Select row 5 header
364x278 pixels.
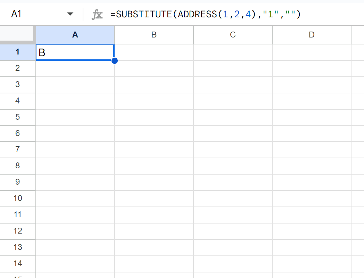tap(18, 117)
